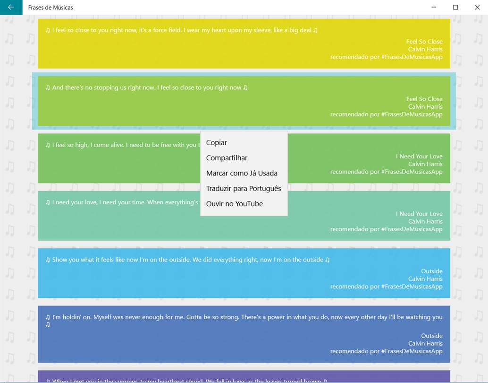This screenshot has width=488, height=383.
Task: Select Ouvir no YouTube
Action: (x=244, y=204)
